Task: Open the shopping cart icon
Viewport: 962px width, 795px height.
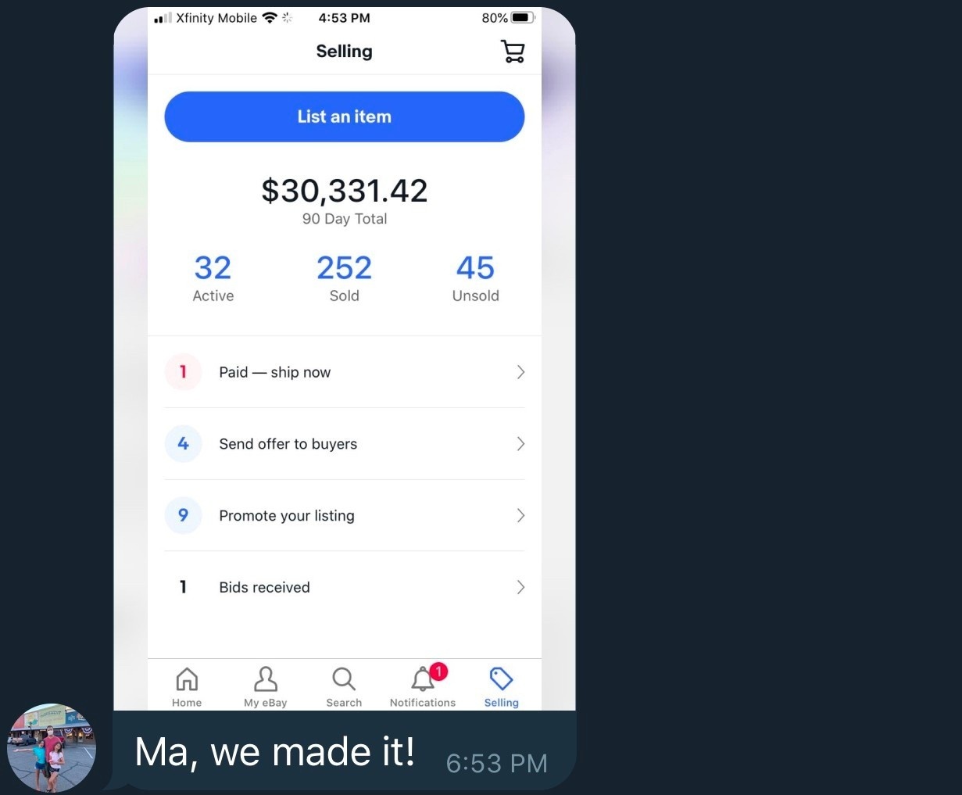Action: 513,52
